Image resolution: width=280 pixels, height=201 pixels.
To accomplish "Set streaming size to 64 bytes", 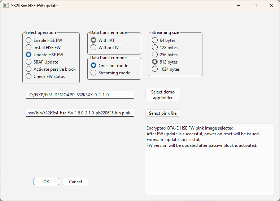I will pos(155,40).
